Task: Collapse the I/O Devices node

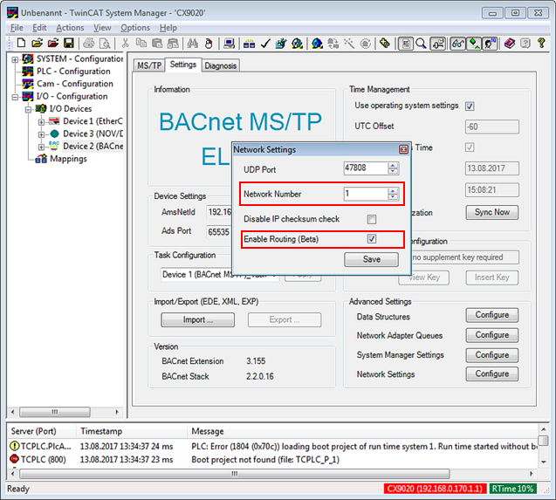Action: click(x=28, y=109)
